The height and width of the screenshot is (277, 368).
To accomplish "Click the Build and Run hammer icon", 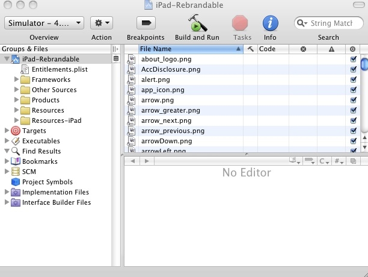I will click(x=197, y=23).
